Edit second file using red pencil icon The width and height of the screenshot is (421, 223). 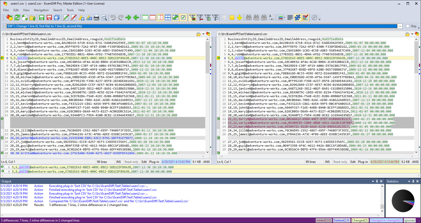coord(74,18)
